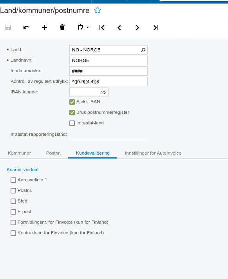
Task: Jump to the last record
Action: pyautogui.click(x=156, y=27)
